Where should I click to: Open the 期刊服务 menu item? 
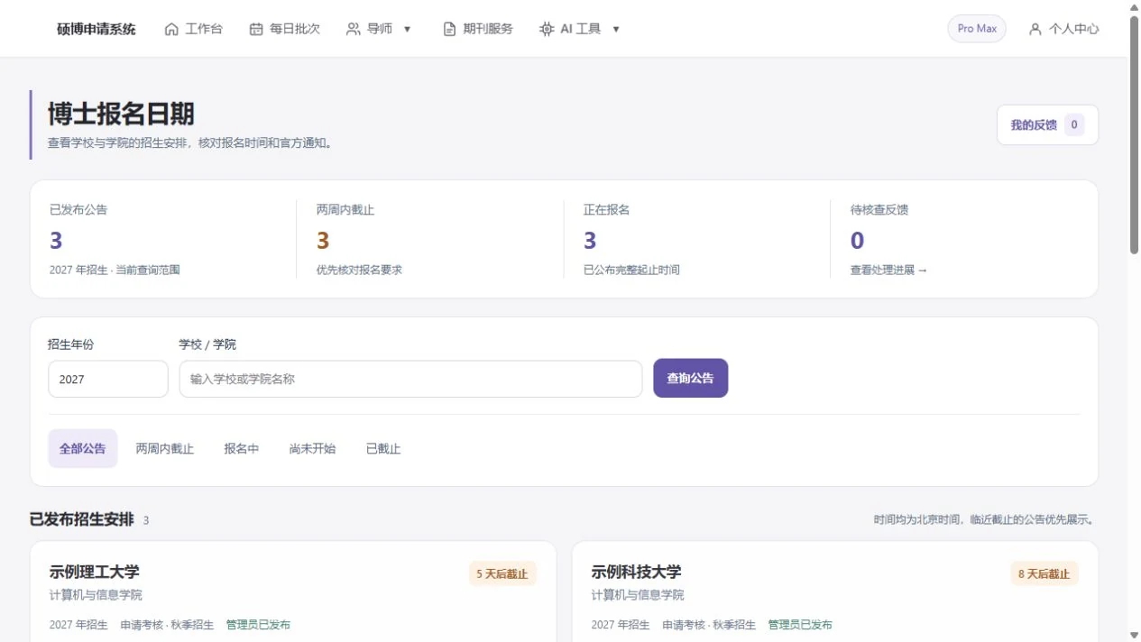(x=477, y=29)
